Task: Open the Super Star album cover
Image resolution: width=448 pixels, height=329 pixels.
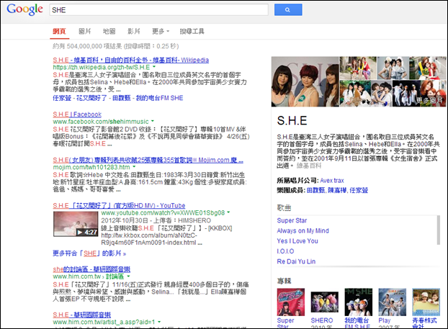Action: click(x=291, y=302)
